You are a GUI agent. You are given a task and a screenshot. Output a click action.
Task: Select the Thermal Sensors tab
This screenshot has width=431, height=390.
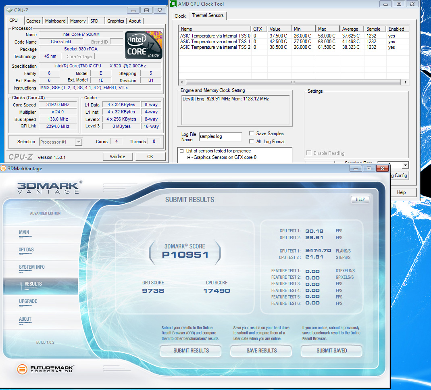(208, 15)
